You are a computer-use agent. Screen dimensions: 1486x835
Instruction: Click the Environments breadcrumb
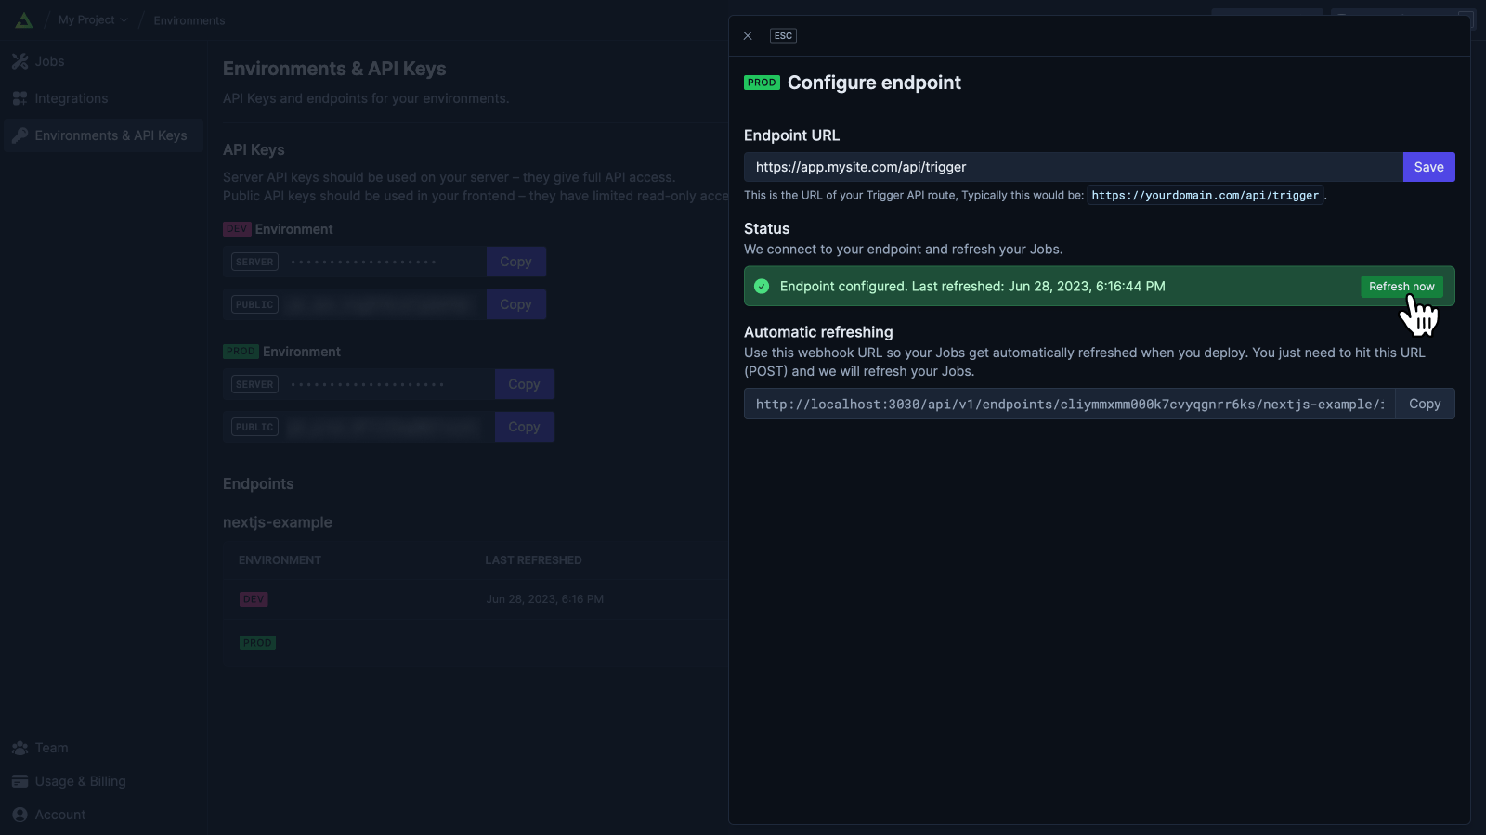[x=189, y=20]
